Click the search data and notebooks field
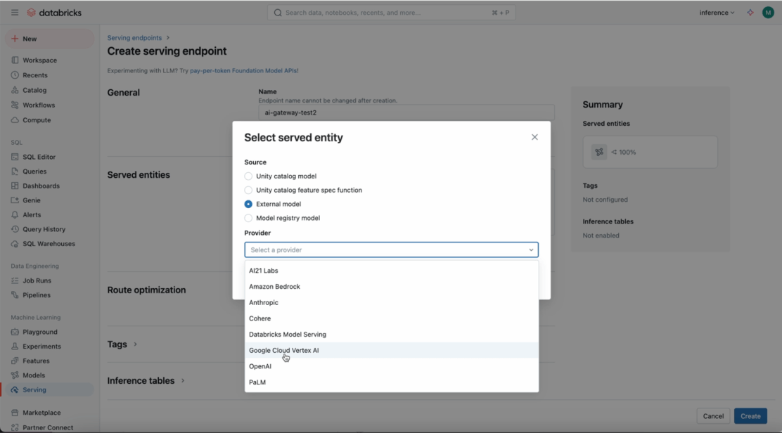Image resolution: width=782 pixels, height=433 pixels. (391, 13)
